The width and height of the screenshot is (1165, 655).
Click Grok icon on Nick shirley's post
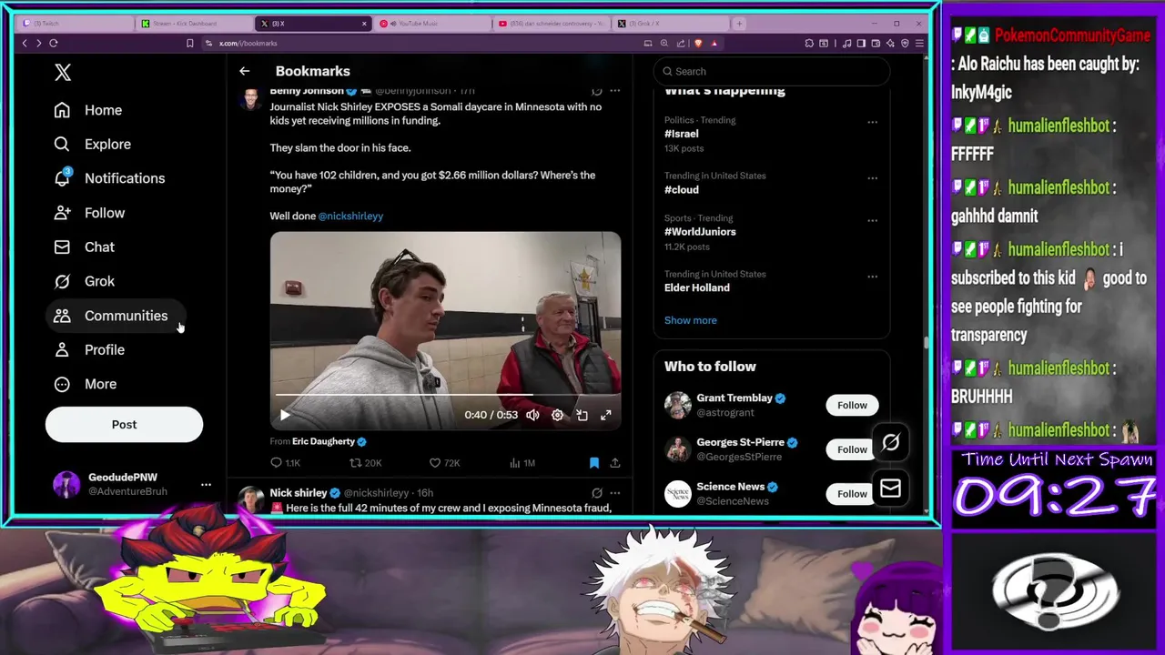pyautogui.click(x=596, y=493)
